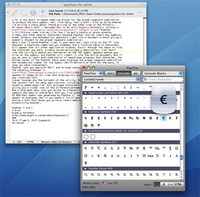Collapse the Currency Symbols section

[x=86, y=112]
